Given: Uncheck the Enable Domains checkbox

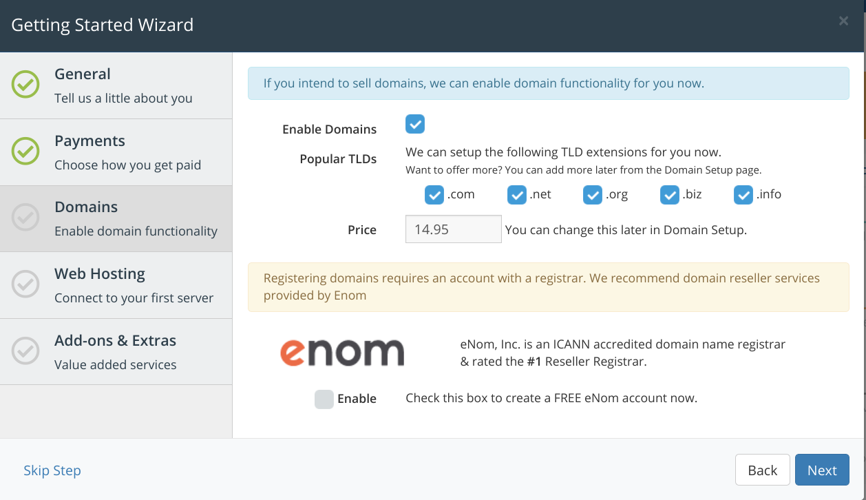Looking at the screenshot, I should click(x=415, y=124).
